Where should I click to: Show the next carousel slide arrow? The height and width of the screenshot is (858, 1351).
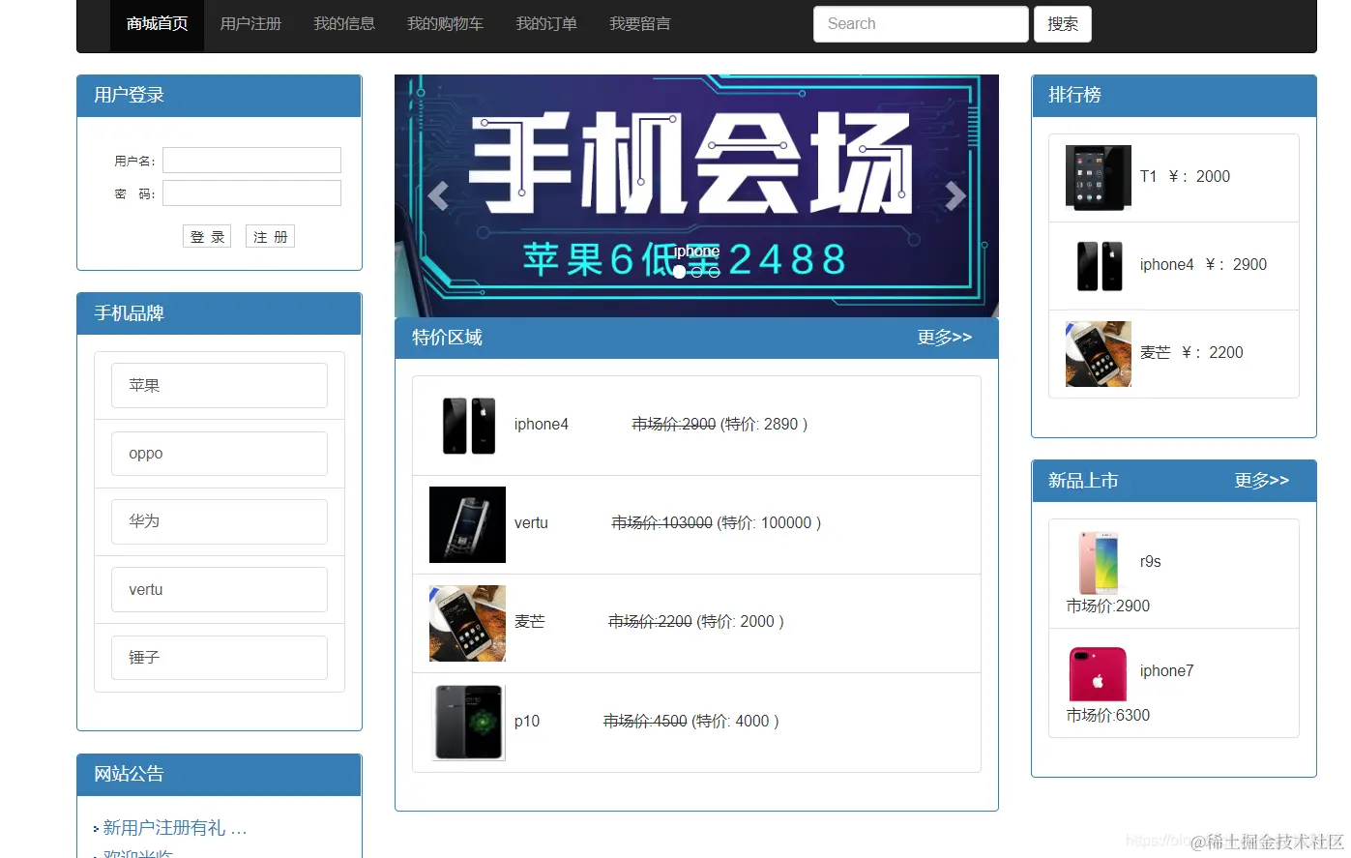click(x=955, y=196)
